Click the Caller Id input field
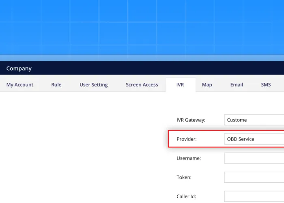Image resolution: width=284 pixels, height=203 pixels. [x=254, y=197]
